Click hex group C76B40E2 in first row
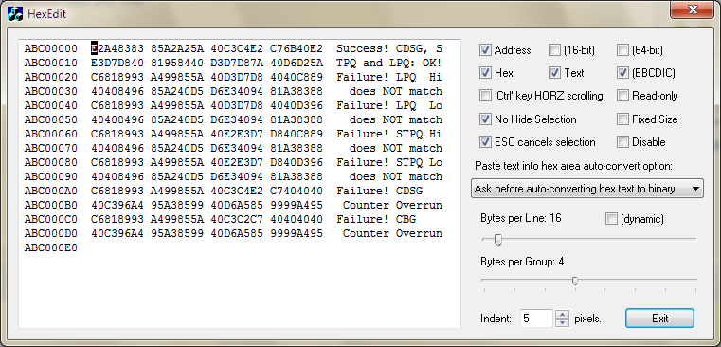The image size is (721, 347). pyautogui.click(x=297, y=48)
